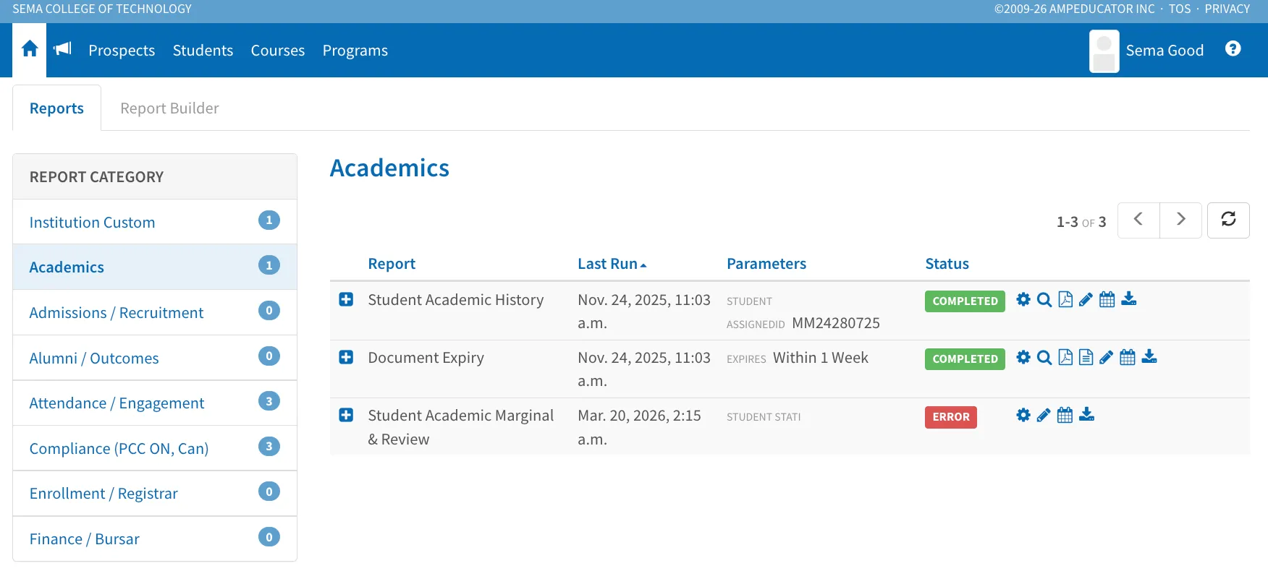This screenshot has height=571, width=1268.
Task: Open Compliance (PCC ON, Can) category
Action: [x=155, y=448]
